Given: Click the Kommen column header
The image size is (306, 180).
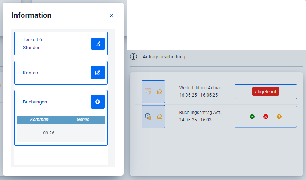Looking at the screenshot, I should pyautogui.click(x=39, y=120).
